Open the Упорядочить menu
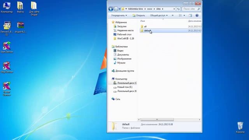Image resolution: width=249 pixels, height=140 pixels. pyautogui.click(x=119, y=16)
